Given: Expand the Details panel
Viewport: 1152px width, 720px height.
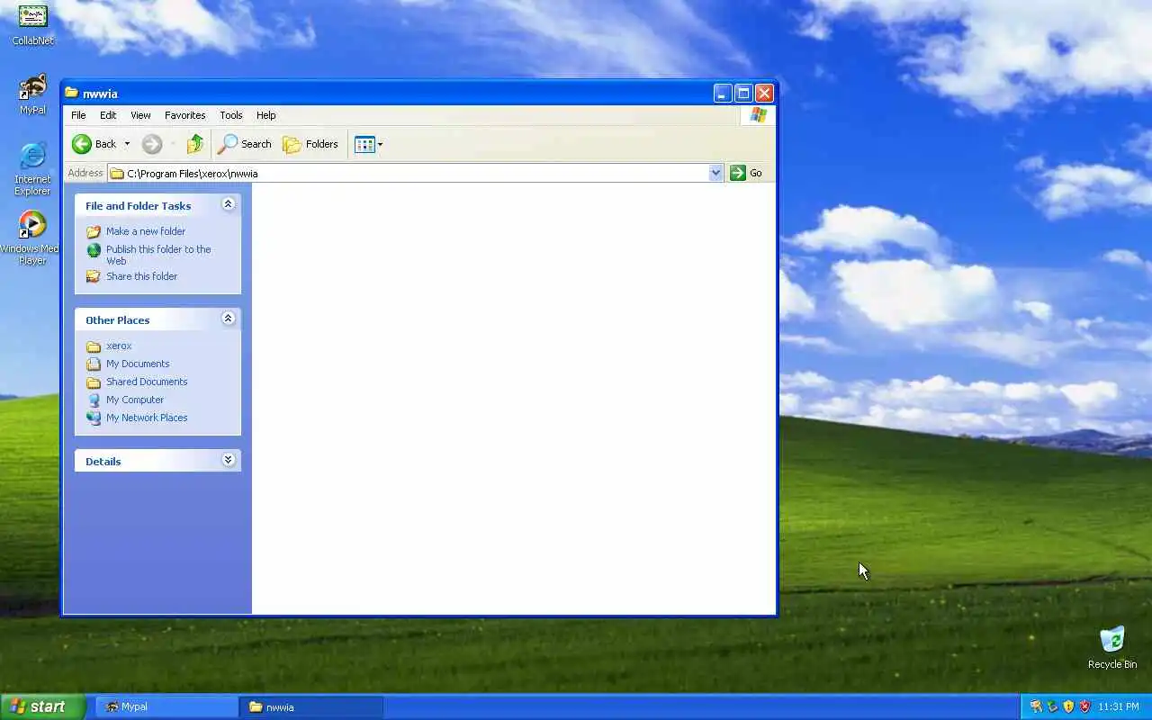Looking at the screenshot, I should point(228,460).
